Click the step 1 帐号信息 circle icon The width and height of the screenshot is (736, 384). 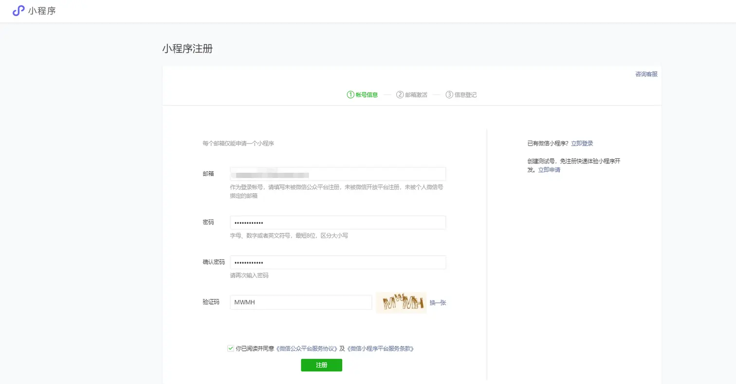tap(351, 95)
